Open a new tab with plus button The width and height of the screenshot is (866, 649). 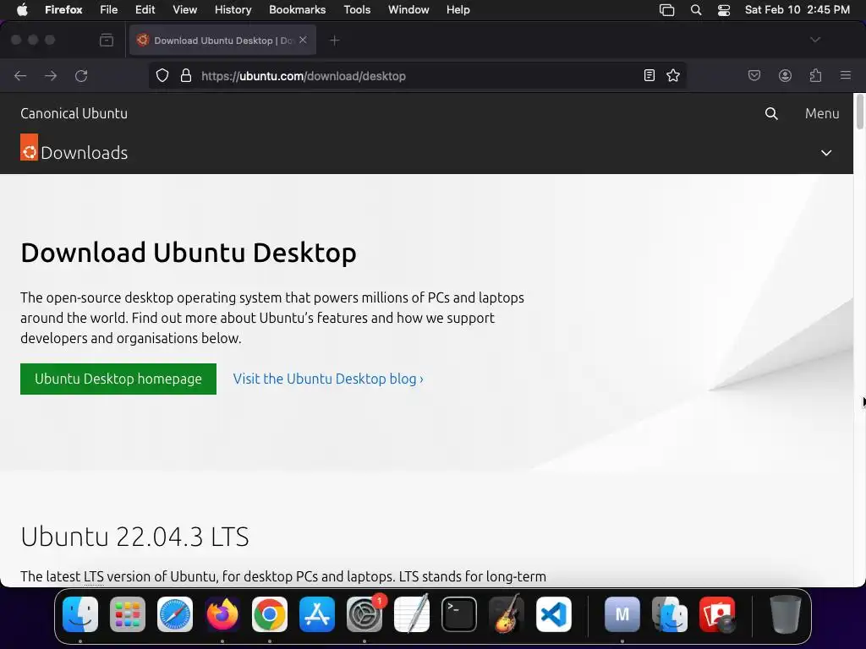[334, 41]
